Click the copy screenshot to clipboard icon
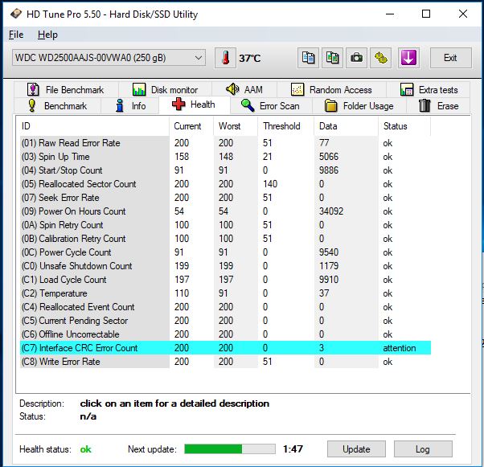Screen dimensions: 484x467 (332, 58)
